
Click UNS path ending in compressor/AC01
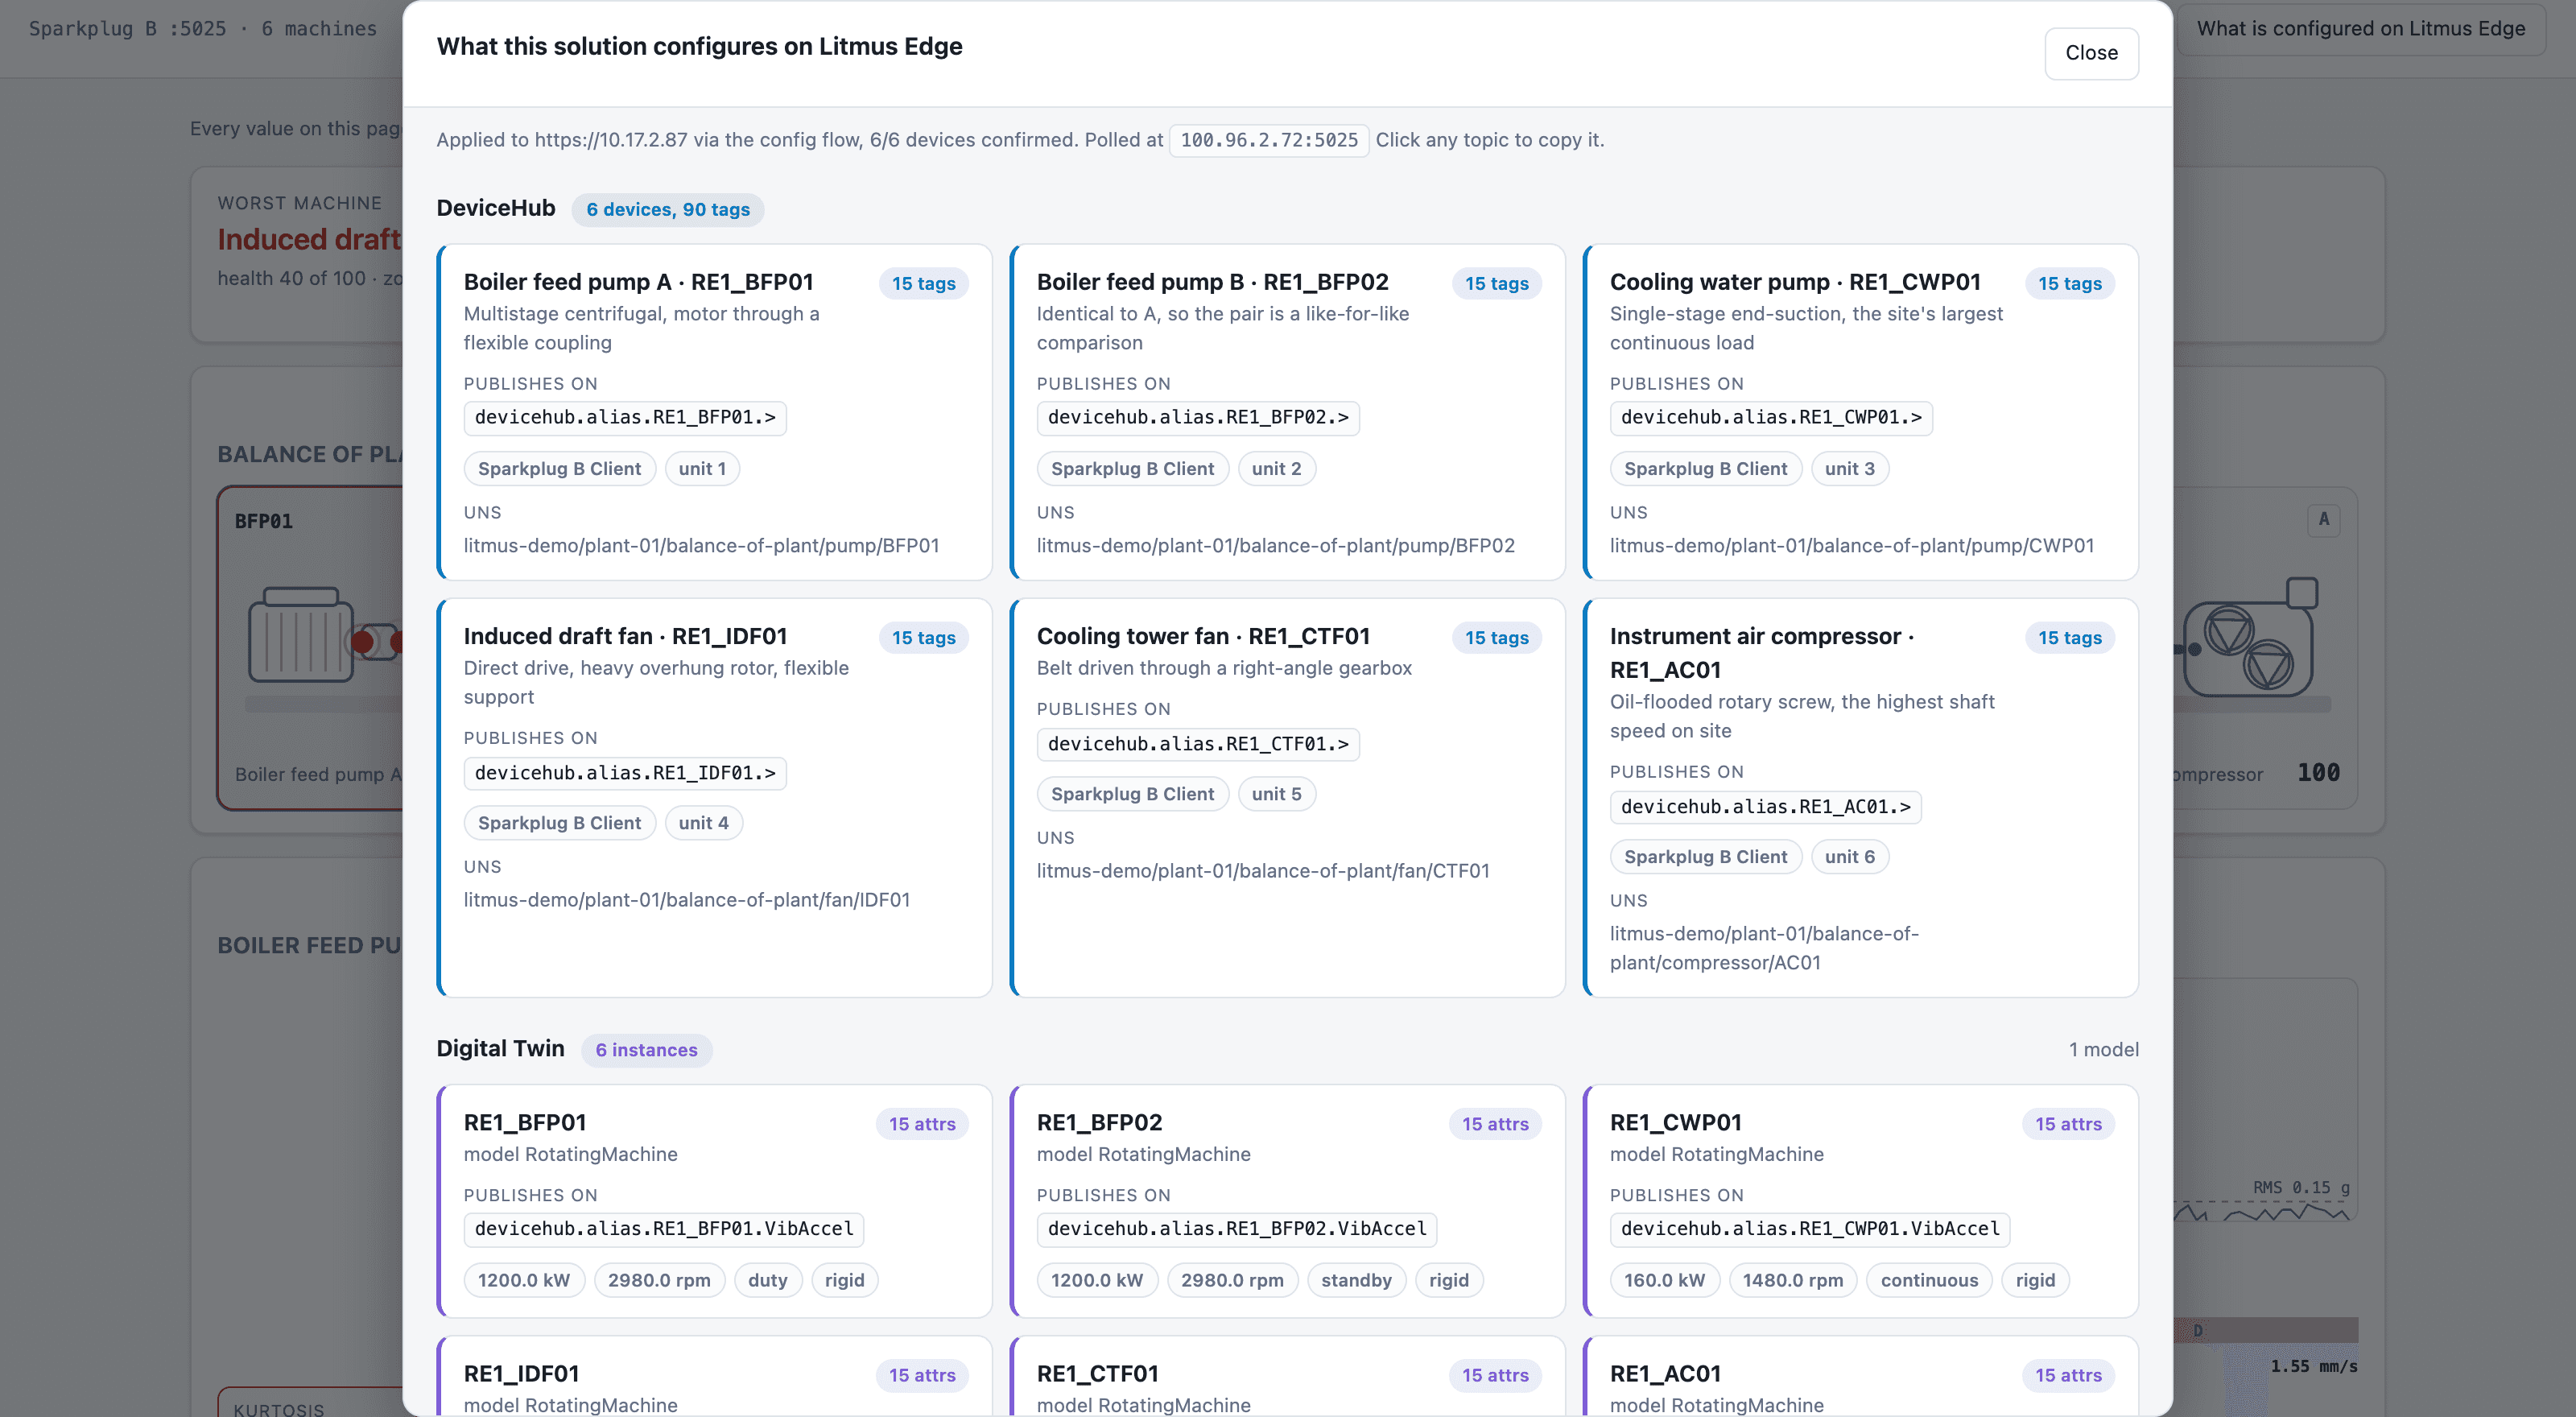tap(1764, 948)
